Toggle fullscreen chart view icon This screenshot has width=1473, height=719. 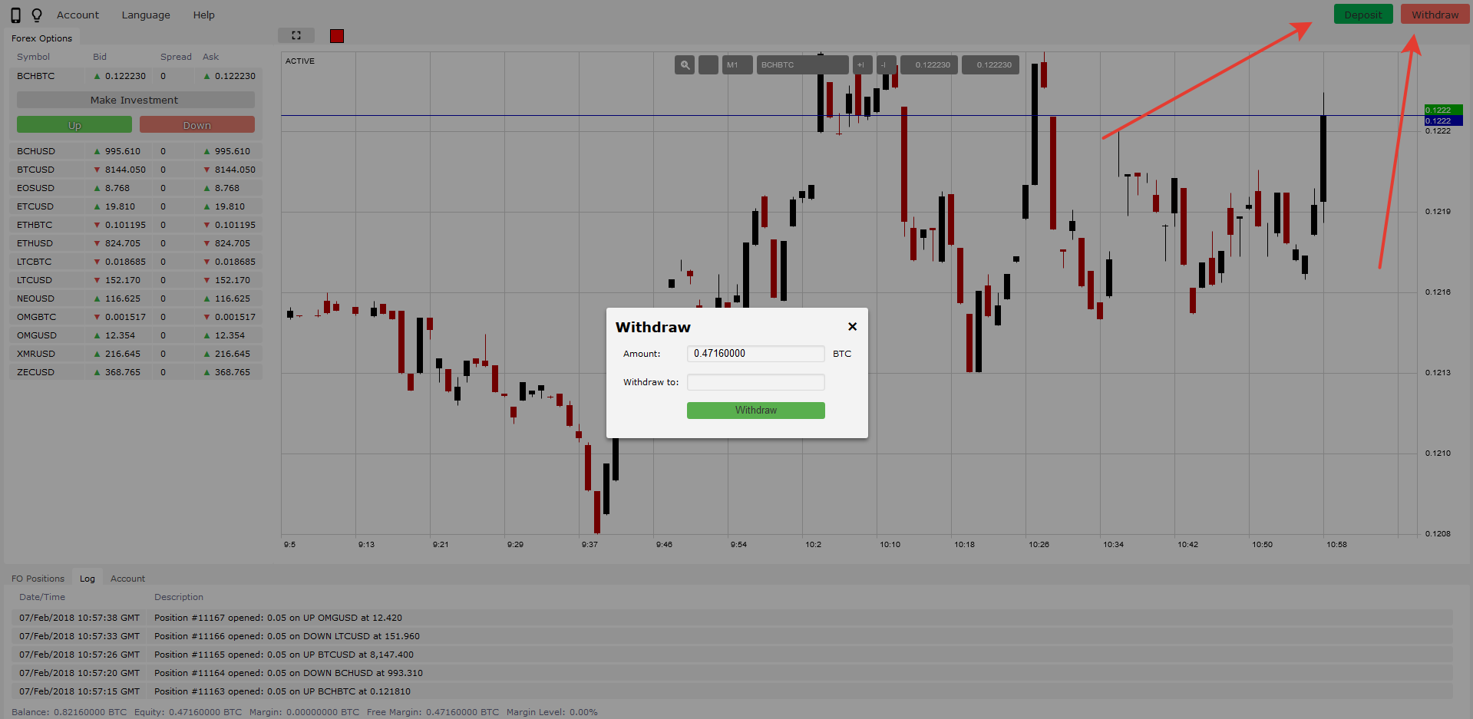[296, 35]
